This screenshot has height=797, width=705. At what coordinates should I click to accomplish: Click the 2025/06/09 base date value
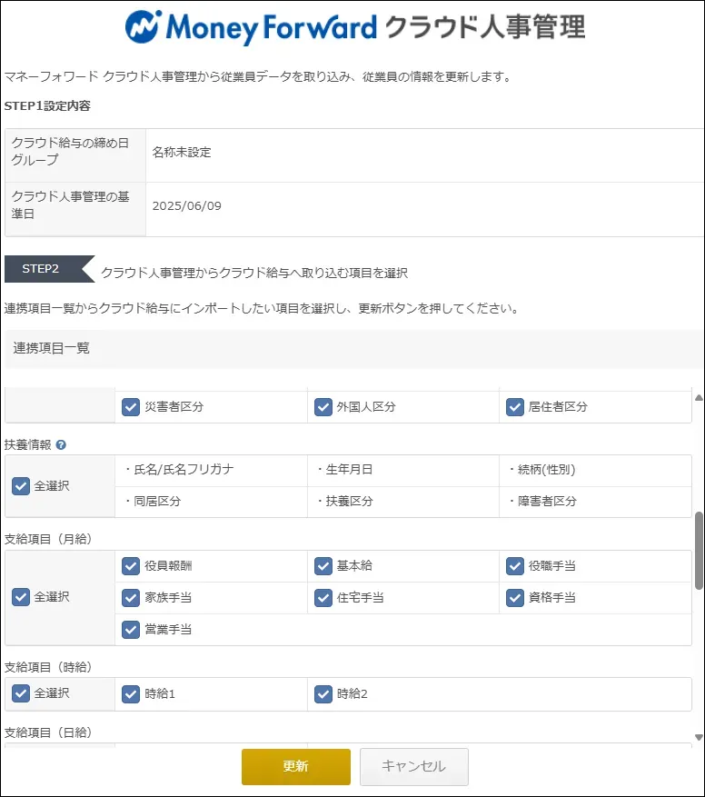click(186, 206)
